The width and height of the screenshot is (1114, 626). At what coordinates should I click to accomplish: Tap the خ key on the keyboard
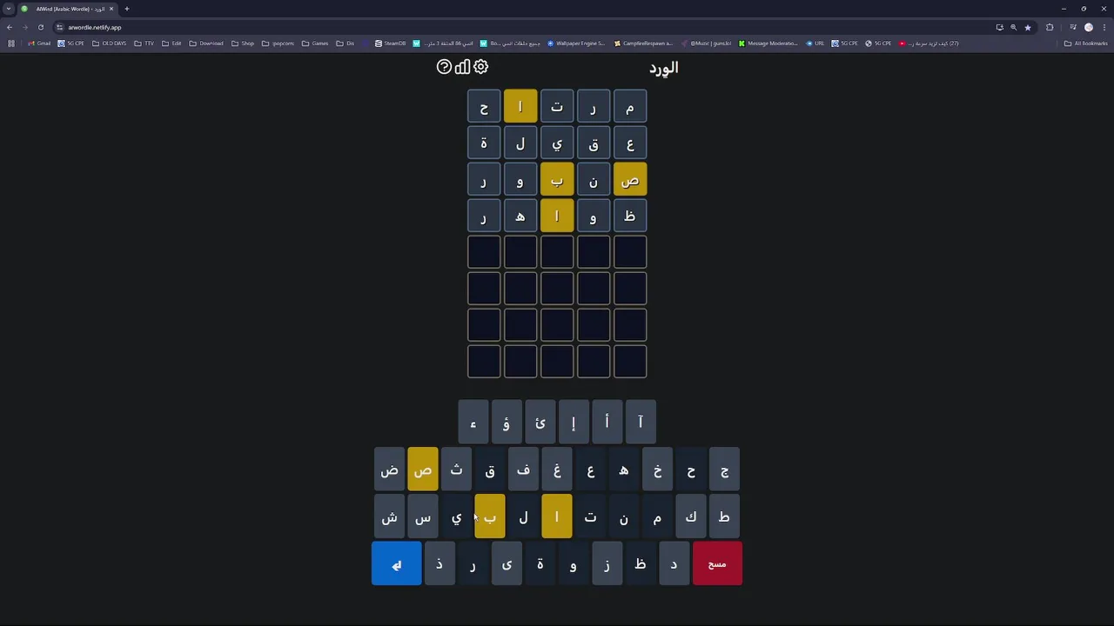pos(657,470)
